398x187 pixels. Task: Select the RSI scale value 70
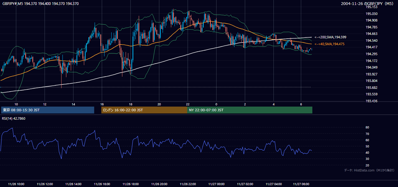point(367,134)
